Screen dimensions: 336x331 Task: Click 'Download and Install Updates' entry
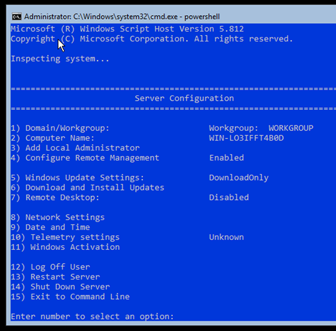(x=88, y=188)
